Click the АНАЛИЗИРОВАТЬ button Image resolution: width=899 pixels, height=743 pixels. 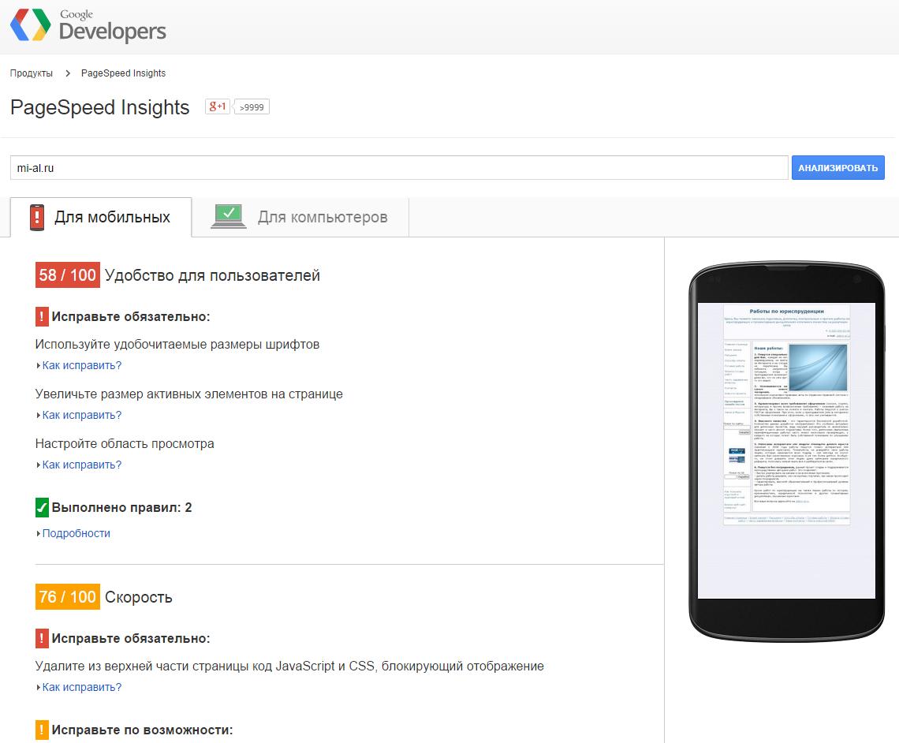tap(837, 168)
